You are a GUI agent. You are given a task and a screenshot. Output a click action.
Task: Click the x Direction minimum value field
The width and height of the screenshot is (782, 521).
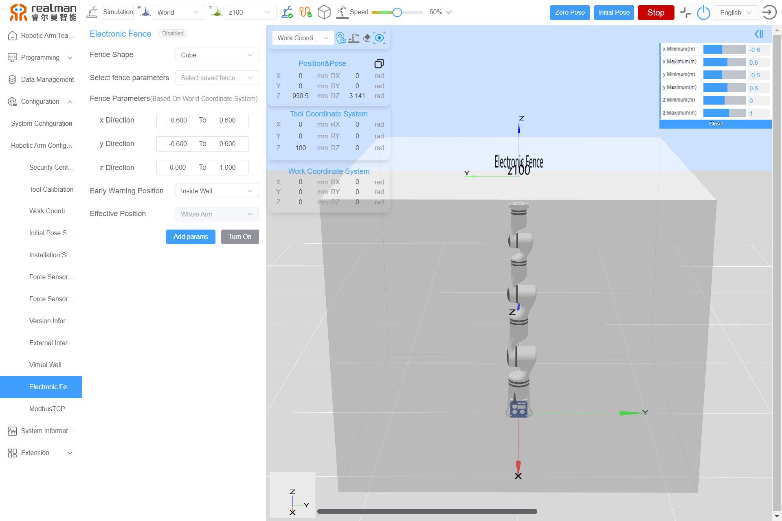click(x=178, y=120)
